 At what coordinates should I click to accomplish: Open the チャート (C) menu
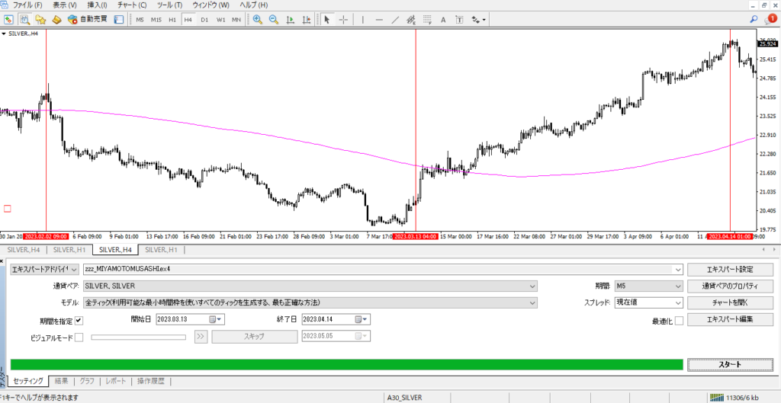[x=132, y=5]
